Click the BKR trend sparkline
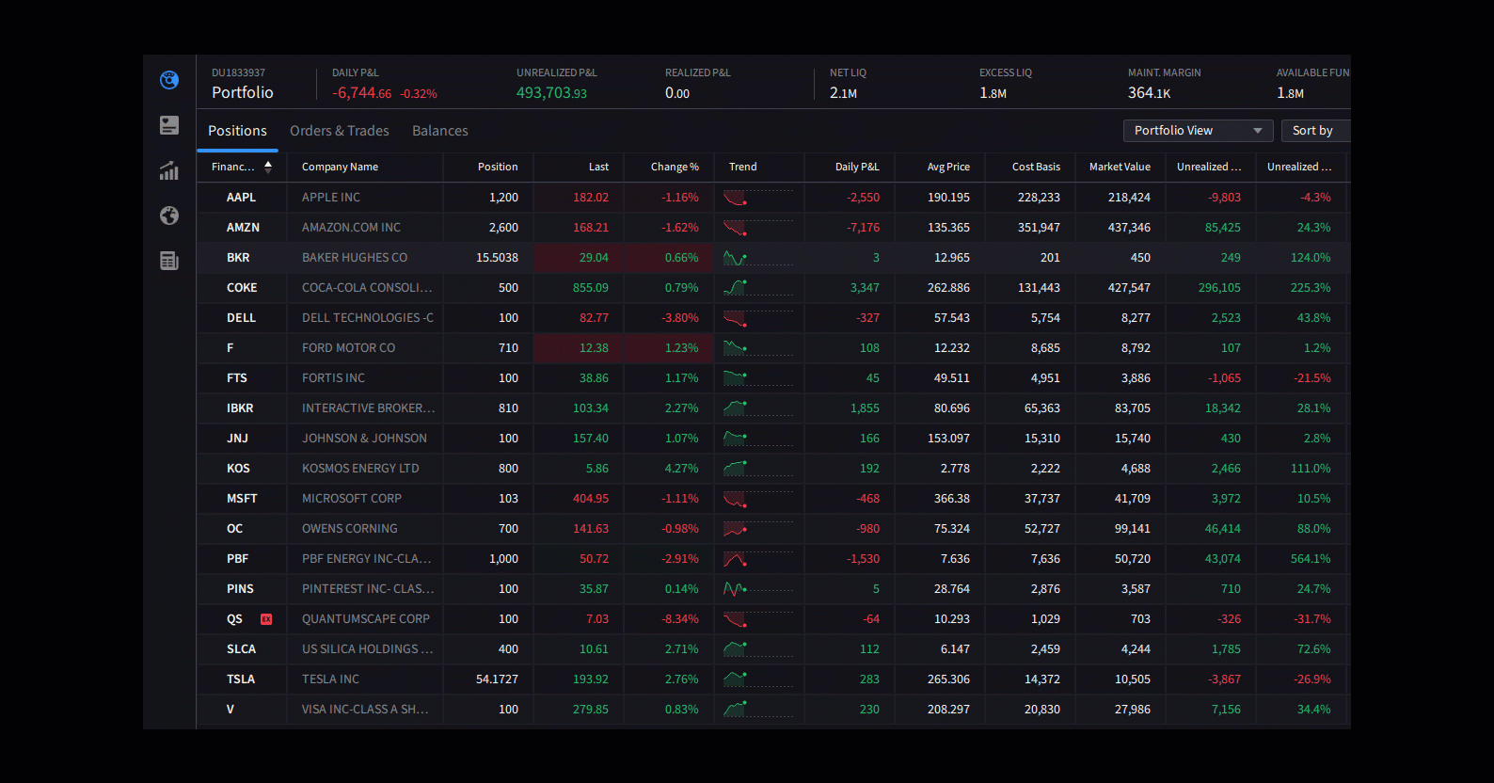The width and height of the screenshot is (1494, 783). tap(758, 258)
